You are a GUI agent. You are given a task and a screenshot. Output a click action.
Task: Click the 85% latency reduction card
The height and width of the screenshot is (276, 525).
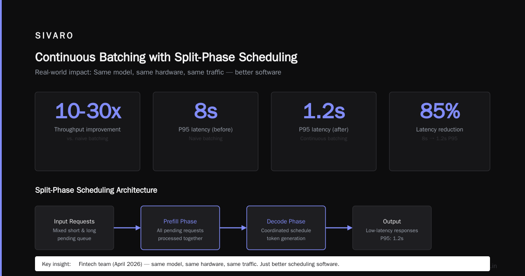pyautogui.click(x=440, y=131)
